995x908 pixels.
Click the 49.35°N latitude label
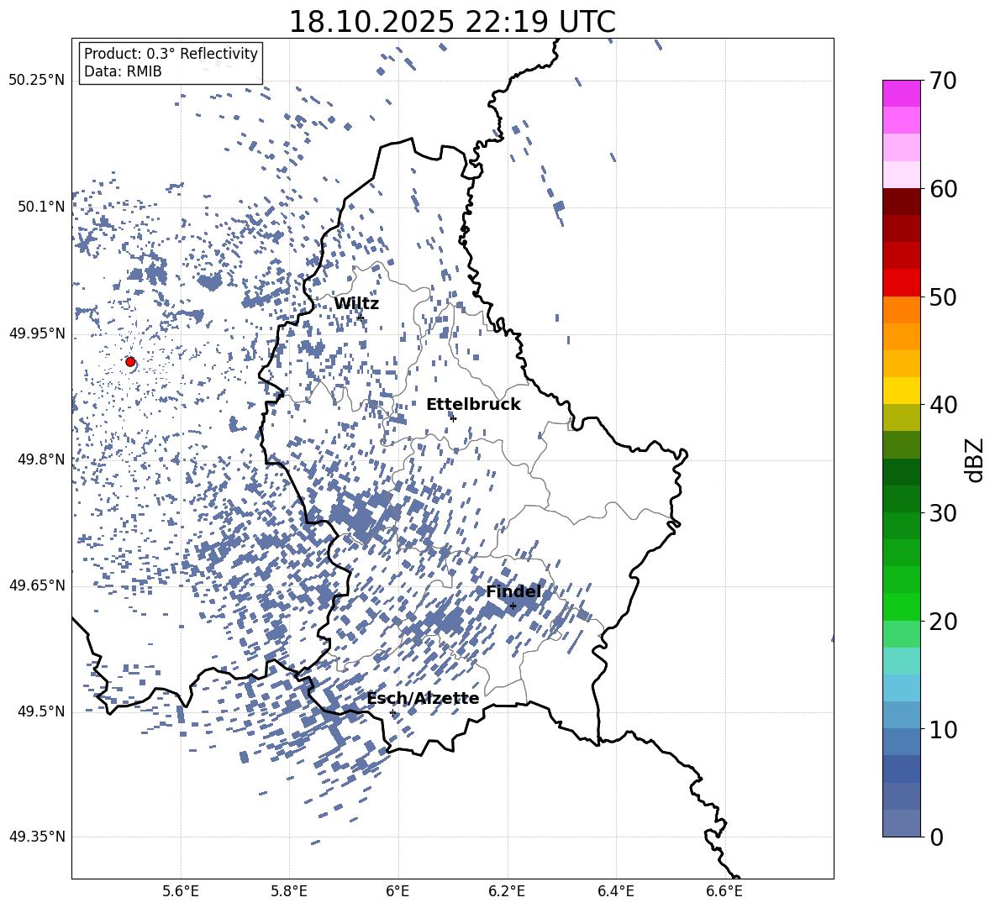[x=37, y=837]
